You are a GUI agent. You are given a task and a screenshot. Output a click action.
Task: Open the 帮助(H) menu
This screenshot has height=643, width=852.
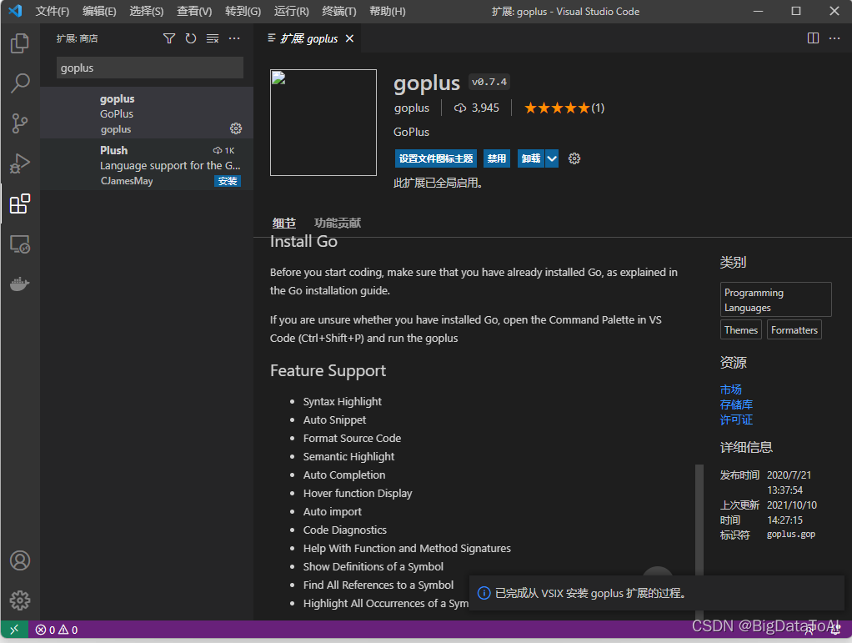[387, 12]
